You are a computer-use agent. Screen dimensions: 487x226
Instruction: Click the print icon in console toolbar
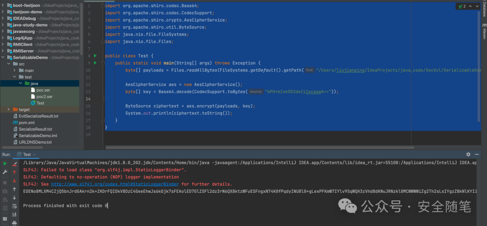pyautogui.click(x=14, y=223)
